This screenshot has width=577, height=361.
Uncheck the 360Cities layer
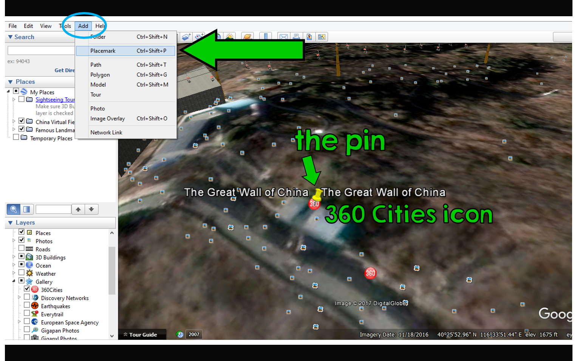pos(27,289)
